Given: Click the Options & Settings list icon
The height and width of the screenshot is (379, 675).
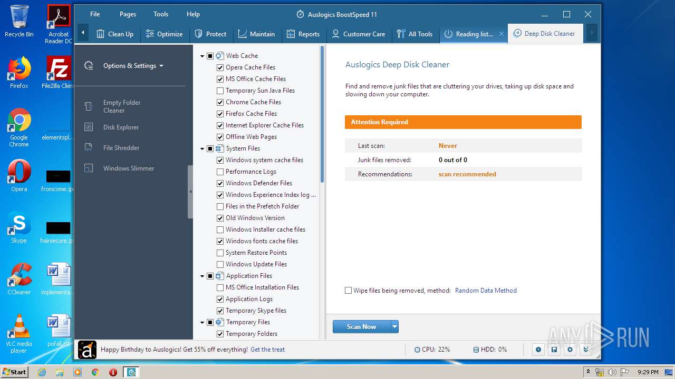Looking at the screenshot, I should pos(89,66).
